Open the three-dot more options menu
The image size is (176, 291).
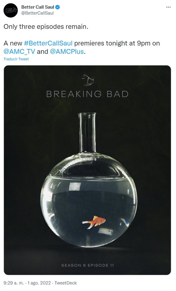168,7
